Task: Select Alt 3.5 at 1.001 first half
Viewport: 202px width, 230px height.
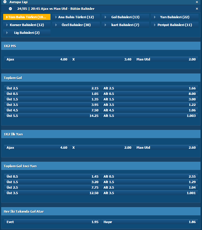Action: click(x=149, y=193)
